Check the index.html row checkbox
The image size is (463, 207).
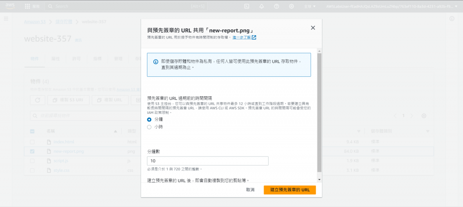32,142
